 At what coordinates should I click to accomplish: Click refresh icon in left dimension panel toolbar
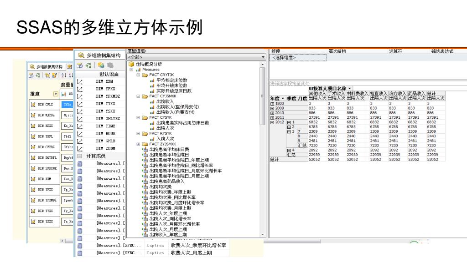click(38, 75)
